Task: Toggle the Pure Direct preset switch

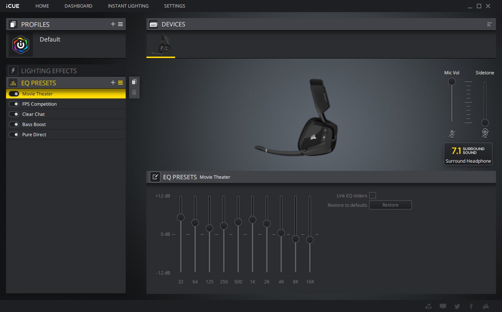Action: pyautogui.click(x=14, y=134)
